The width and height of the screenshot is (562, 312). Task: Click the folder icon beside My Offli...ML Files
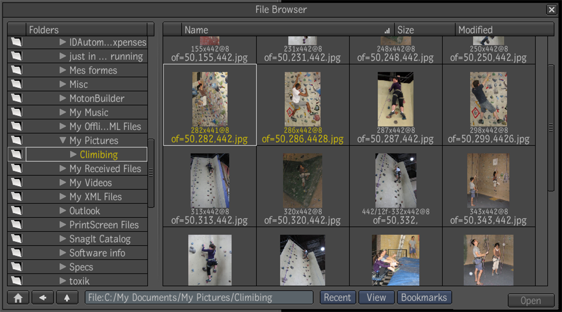(x=16, y=126)
